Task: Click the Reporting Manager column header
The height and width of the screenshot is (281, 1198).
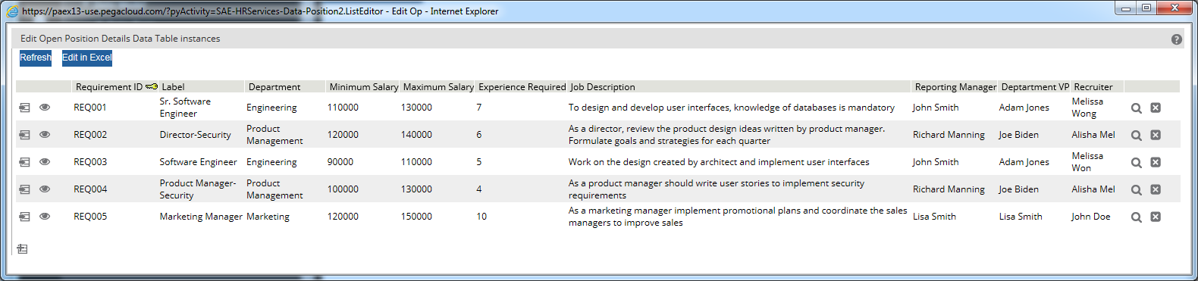Action: coord(955,87)
